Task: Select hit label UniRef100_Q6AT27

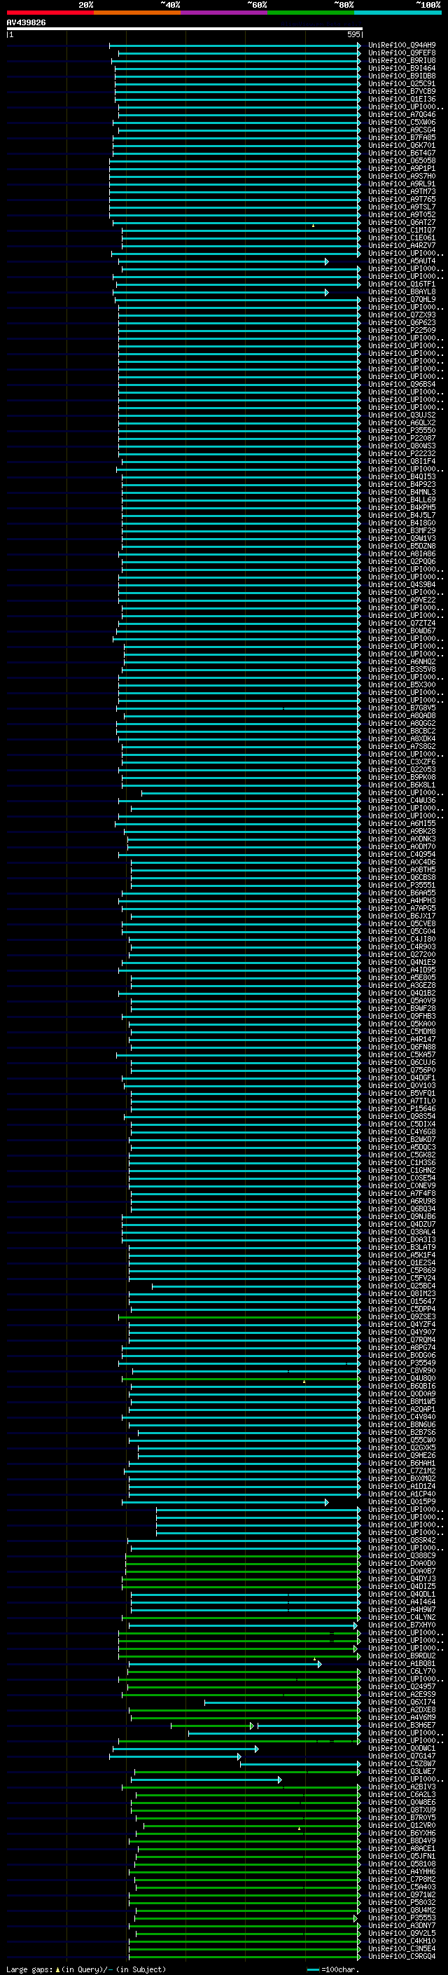Action: pyautogui.click(x=401, y=222)
